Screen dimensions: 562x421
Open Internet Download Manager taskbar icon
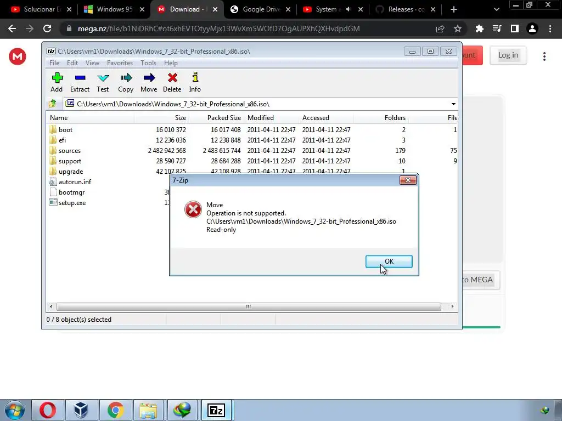(x=182, y=410)
